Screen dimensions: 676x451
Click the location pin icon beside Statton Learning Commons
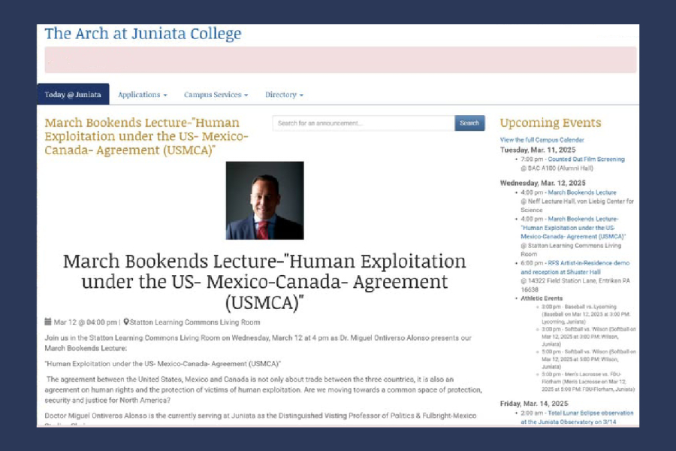point(126,322)
